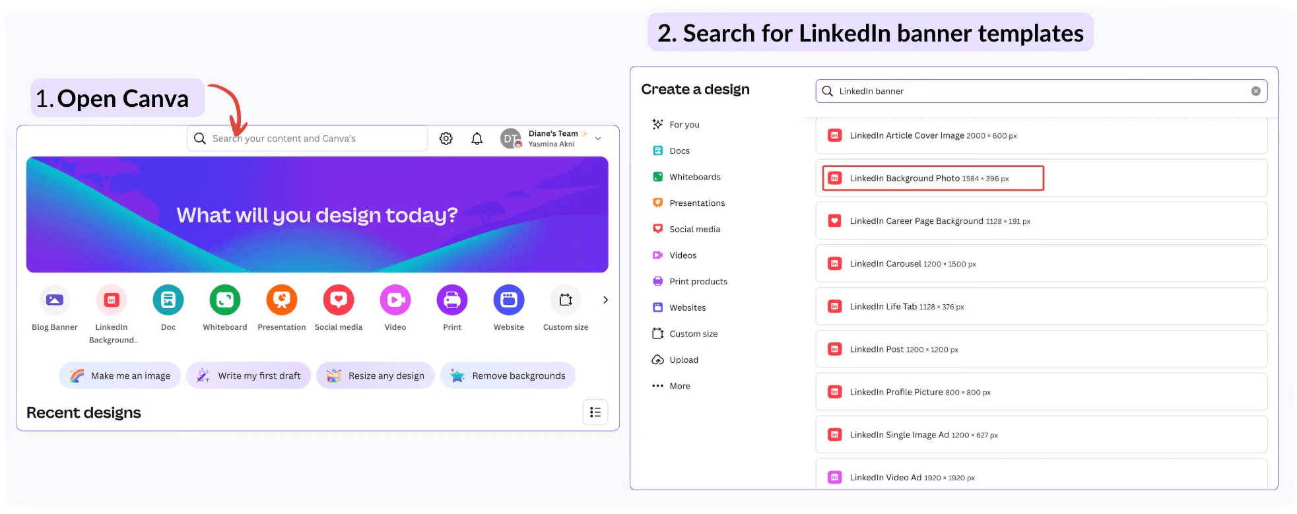Click Make me an image button
Viewport: 1297px width, 514px height.
119,375
